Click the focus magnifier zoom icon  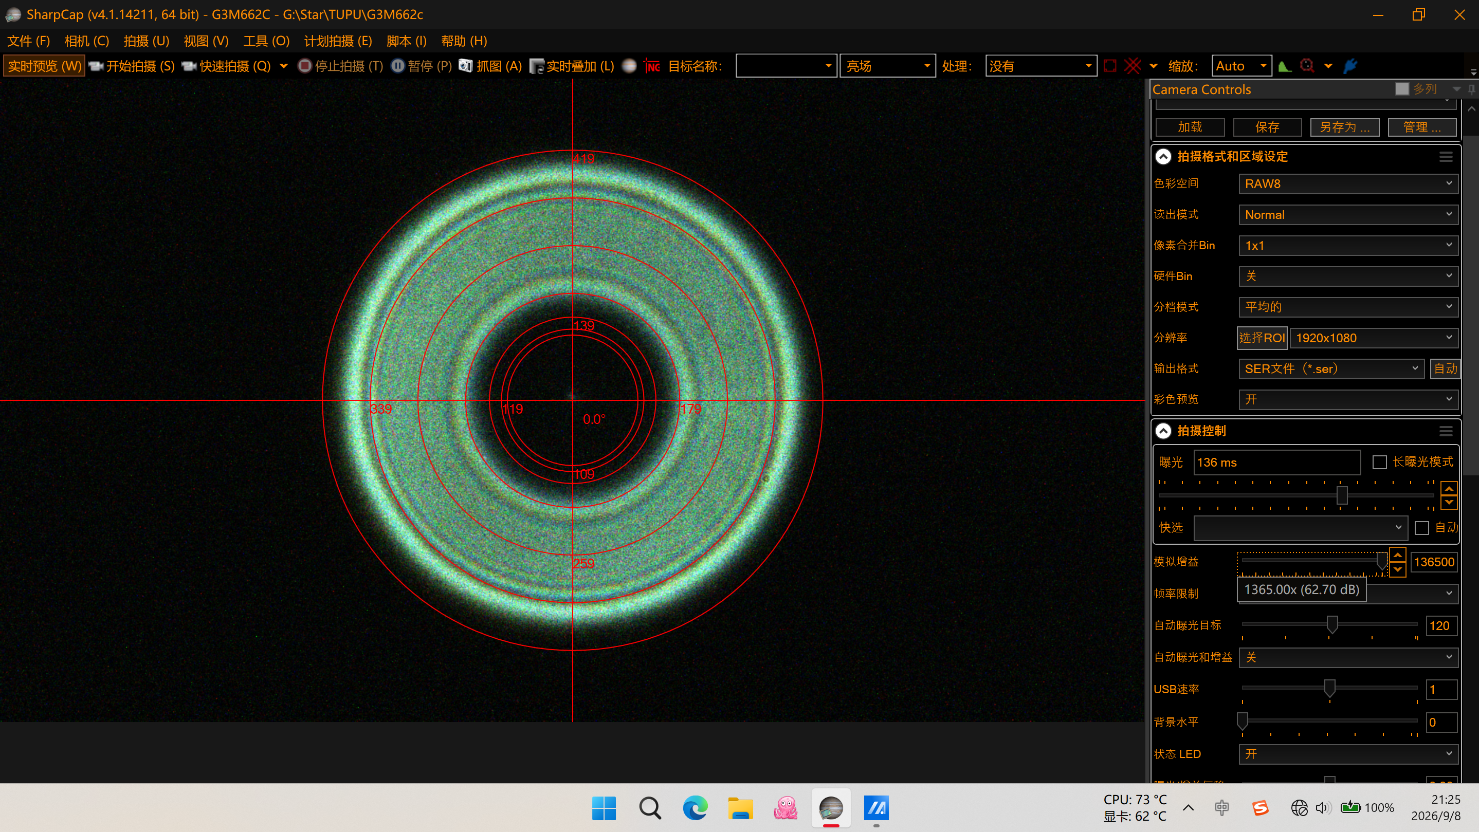pos(1307,66)
